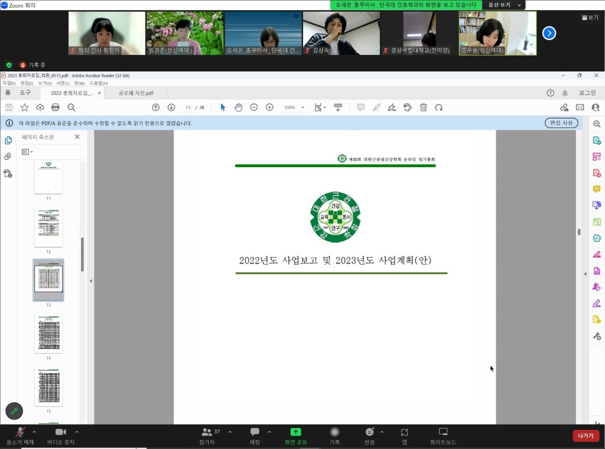The width and height of the screenshot is (605, 449).
Task: Click the document vertical scrollbar handle
Action: [579, 232]
